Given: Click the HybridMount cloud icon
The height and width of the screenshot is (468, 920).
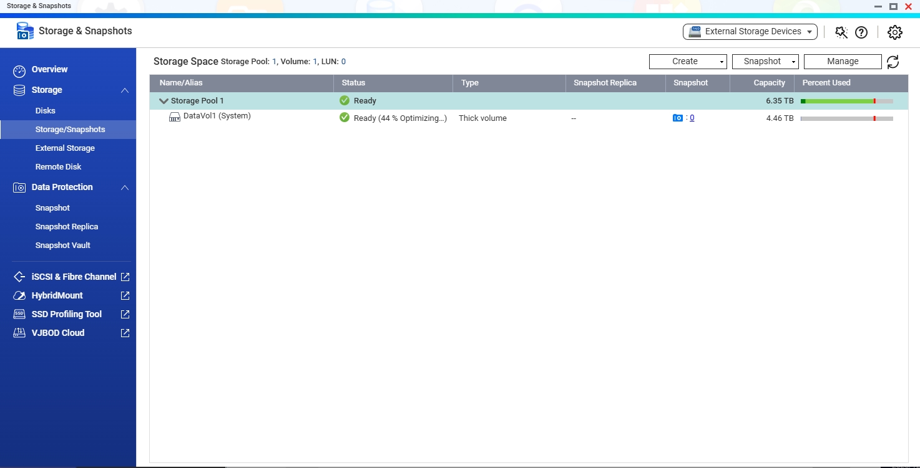Looking at the screenshot, I should (19, 295).
